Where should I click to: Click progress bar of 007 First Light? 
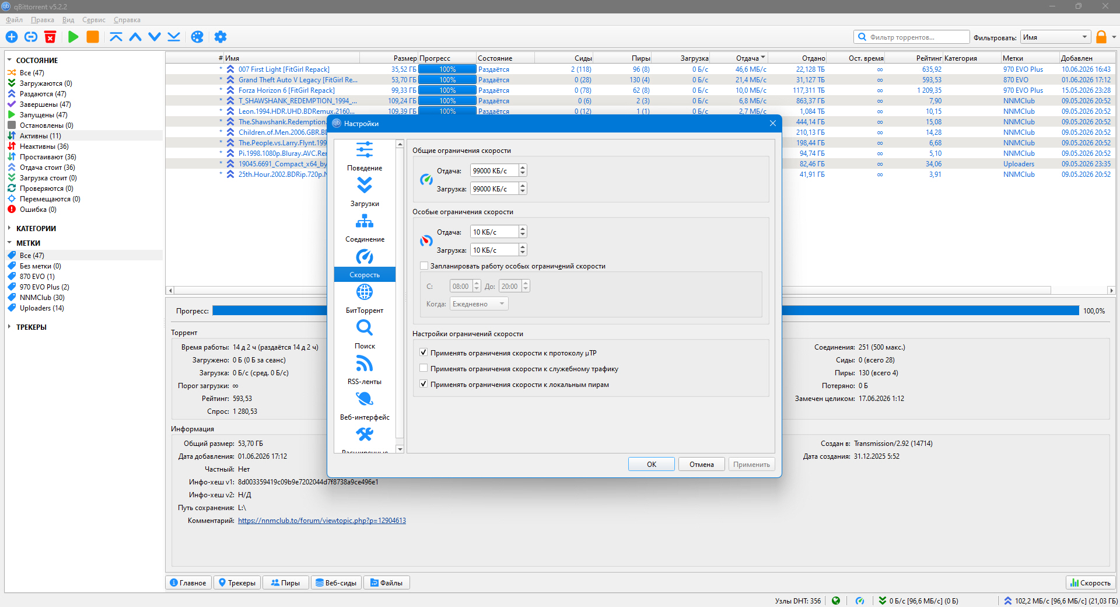point(447,69)
